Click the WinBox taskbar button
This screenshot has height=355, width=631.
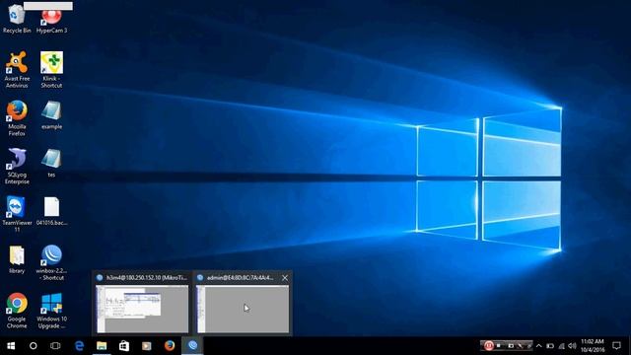click(192, 346)
